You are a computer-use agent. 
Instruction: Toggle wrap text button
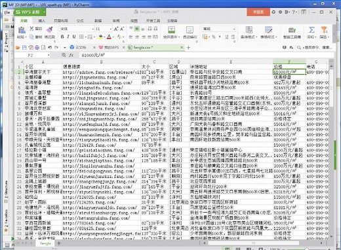(x=190, y=30)
